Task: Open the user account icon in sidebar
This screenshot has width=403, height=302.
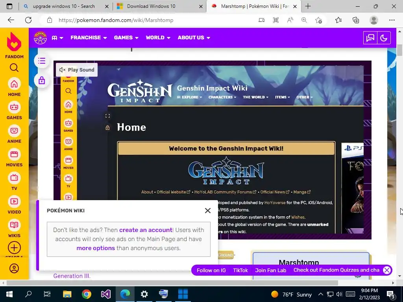Action: pyautogui.click(x=14, y=268)
